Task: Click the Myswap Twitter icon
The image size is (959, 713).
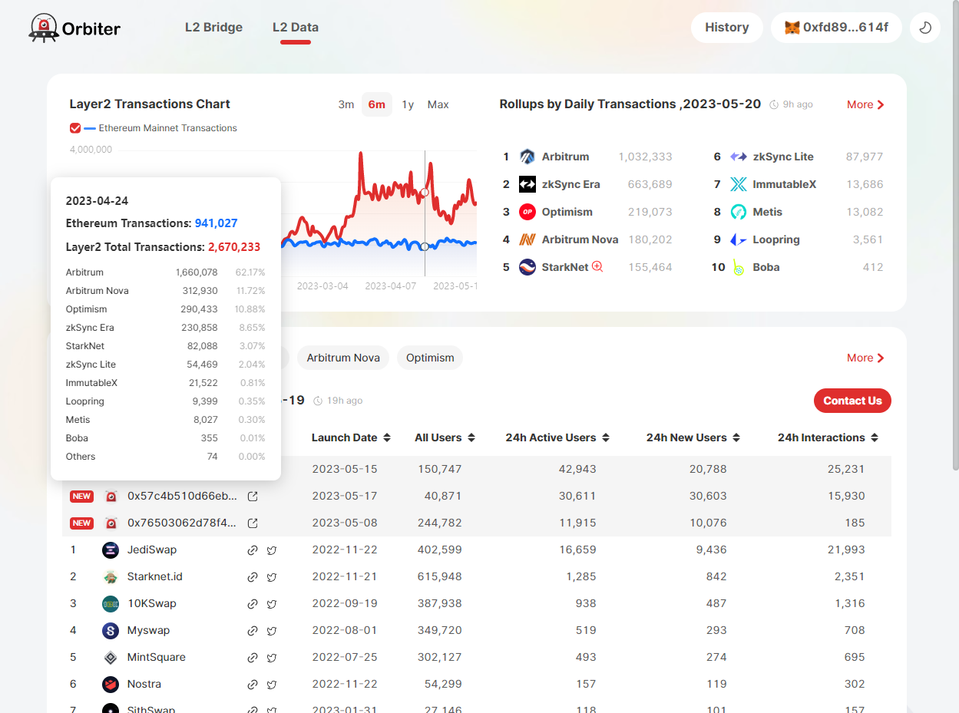Action: (272, 631)
